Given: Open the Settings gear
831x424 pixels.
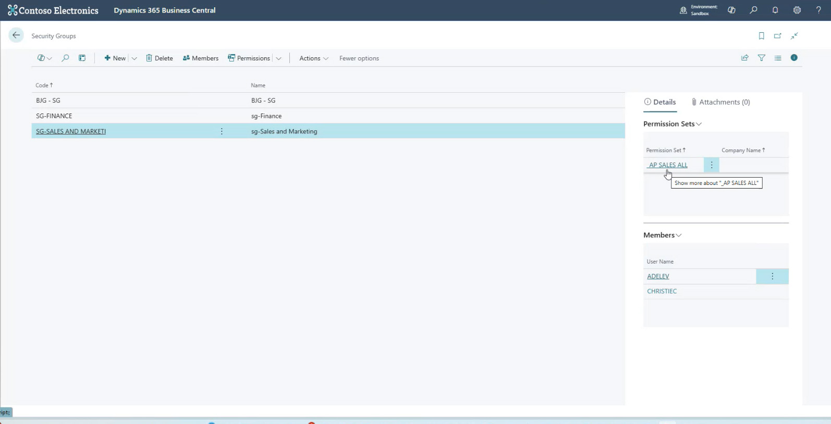Looking at the screenshot, I should pyautogui.click(x=797, y=10).
